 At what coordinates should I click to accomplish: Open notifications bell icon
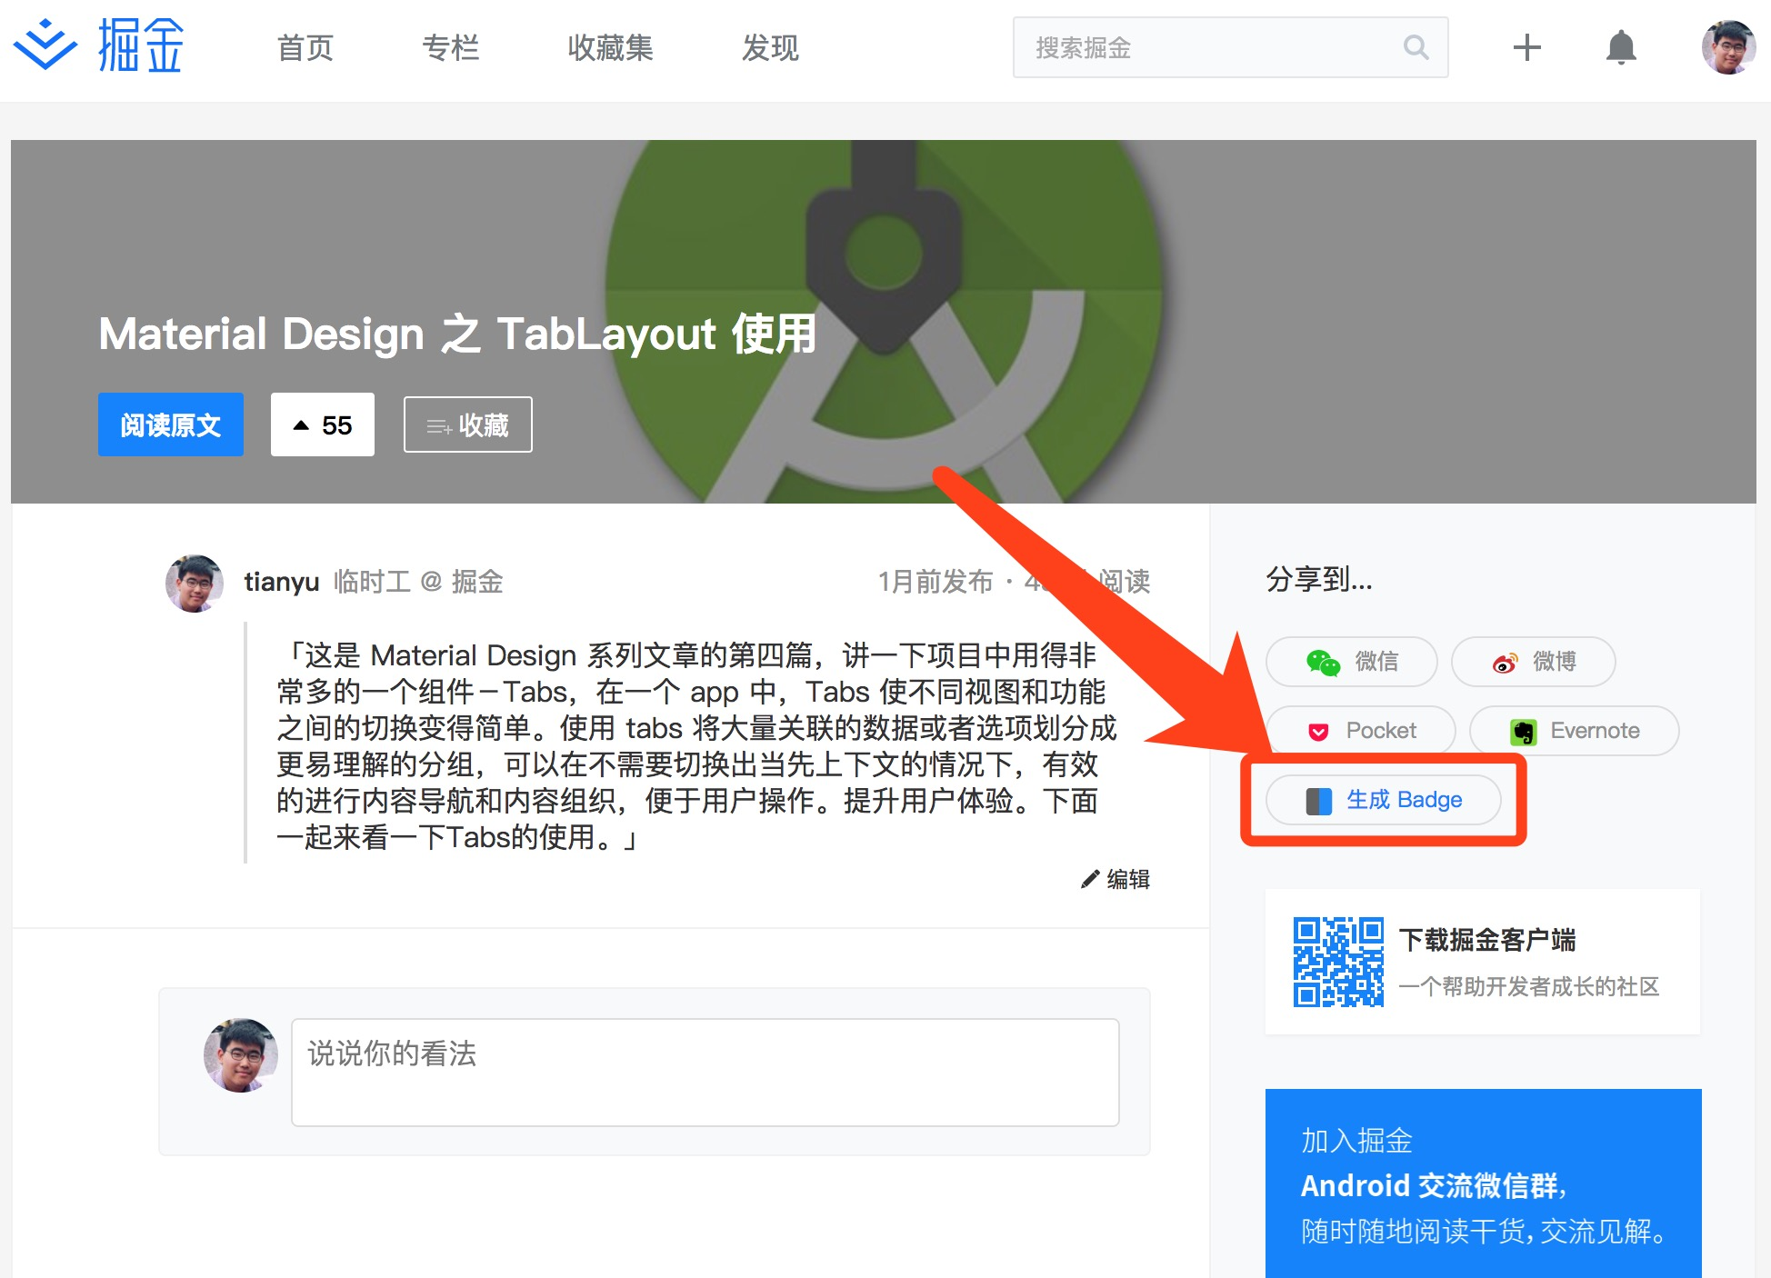pyautogui.click(x=1620, y=47)
